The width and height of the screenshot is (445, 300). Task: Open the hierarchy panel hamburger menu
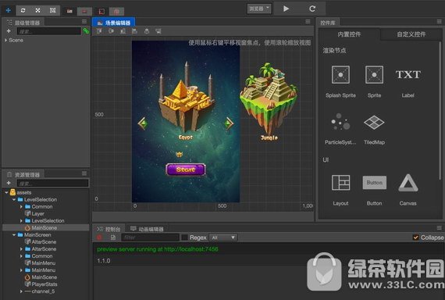click(84, 22)
